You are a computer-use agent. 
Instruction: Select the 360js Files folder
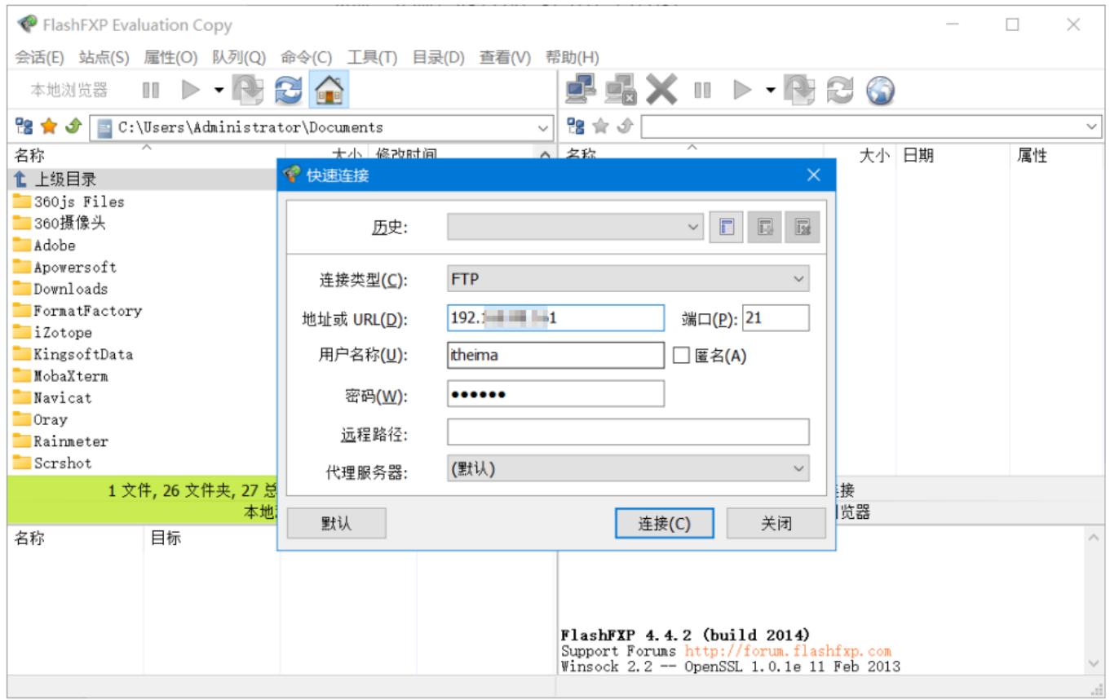tap(79, 202)
